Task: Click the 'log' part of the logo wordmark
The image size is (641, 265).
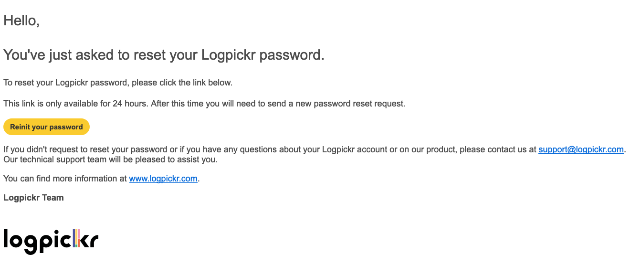Action: [x=19, y=242]
